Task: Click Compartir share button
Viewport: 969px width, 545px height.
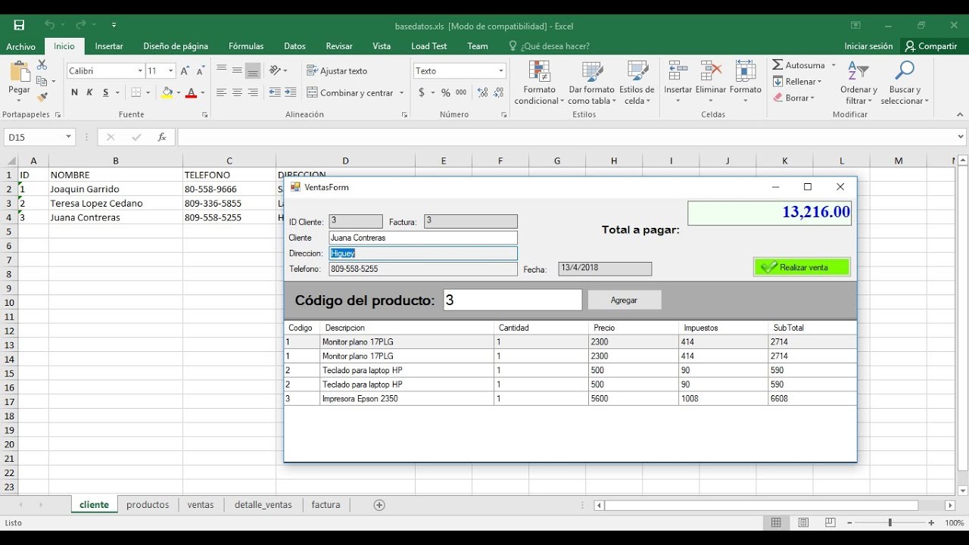Action: 931,46
